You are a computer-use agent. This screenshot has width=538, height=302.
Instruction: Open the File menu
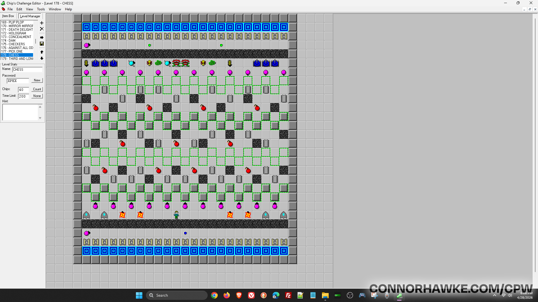(10, 9)
